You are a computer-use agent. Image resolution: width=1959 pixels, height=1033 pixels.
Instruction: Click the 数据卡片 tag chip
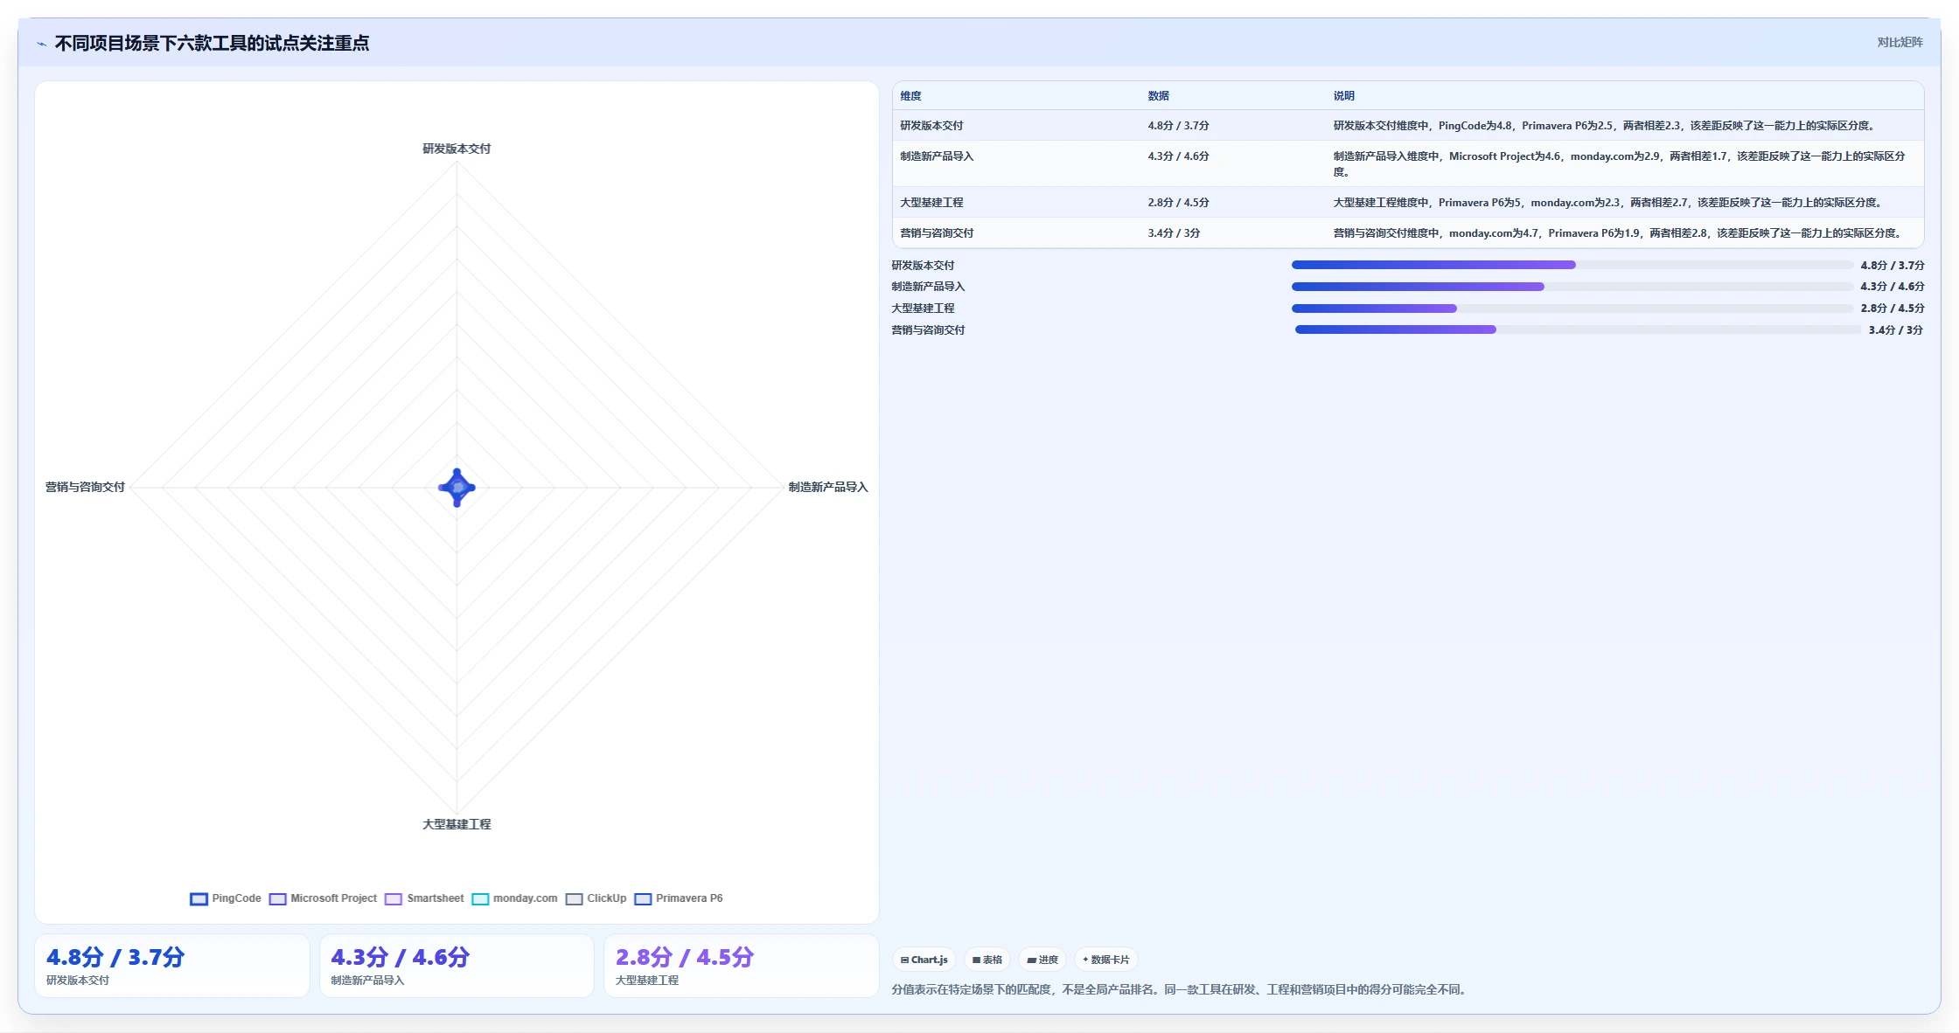pyautogui.click(x=1105, y=960)
